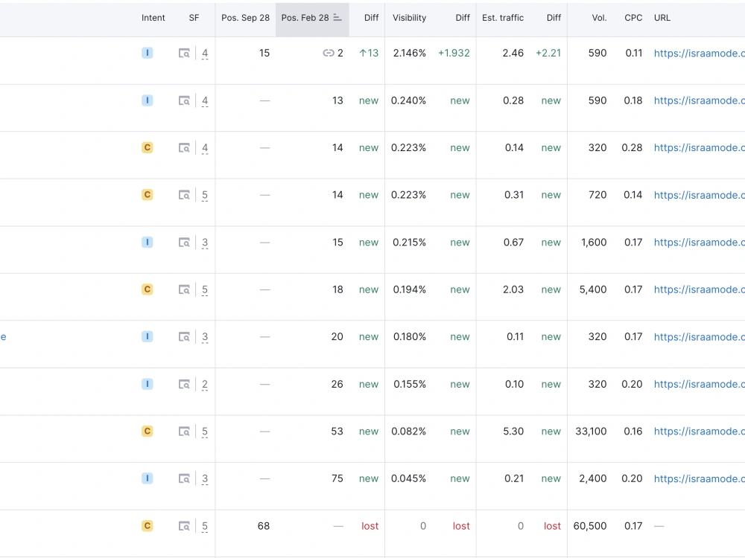Expand SF count 5 in the lost row
Image resolution: width=745 pixels, height=558 pixels.
tap(205, 526)
